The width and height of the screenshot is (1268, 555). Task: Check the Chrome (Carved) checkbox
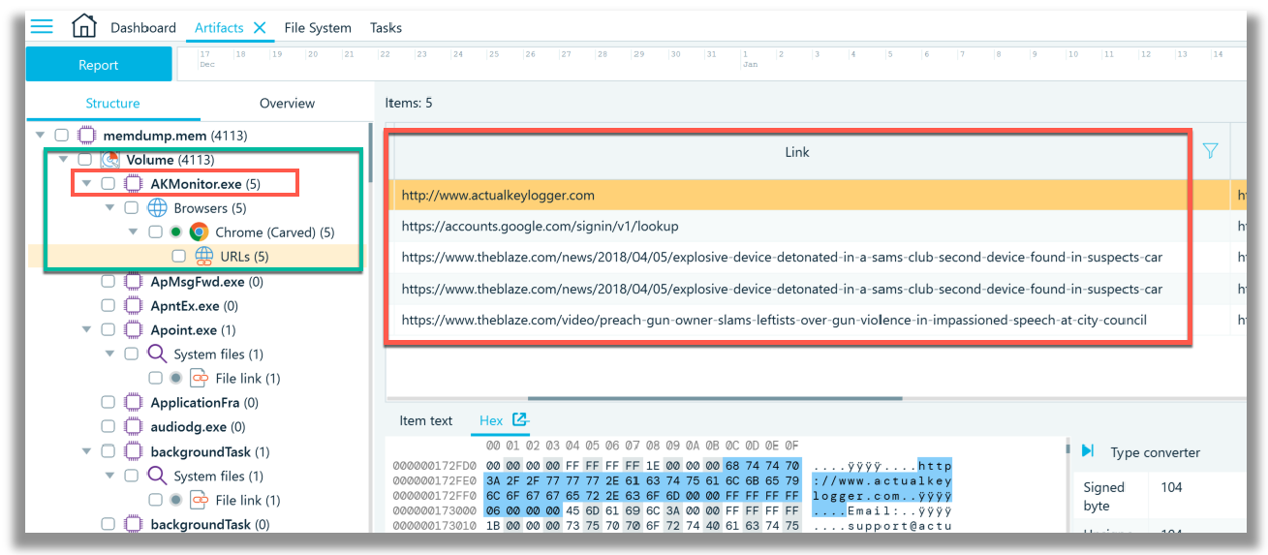pyautogui.click(x=155, y=232)
